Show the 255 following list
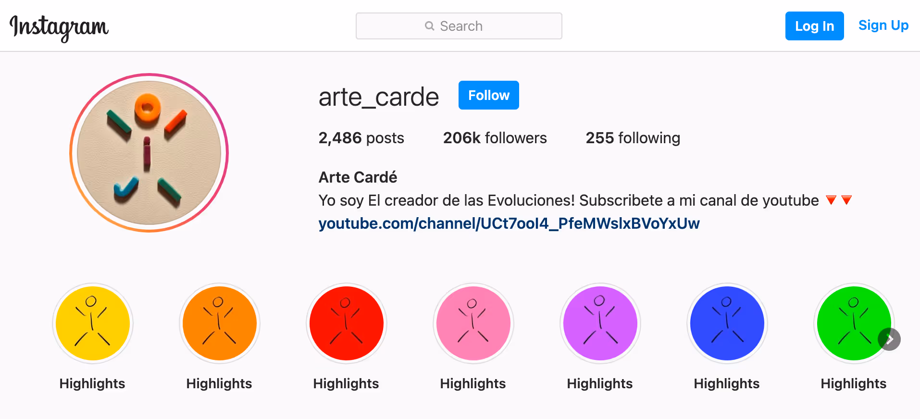 [633, 138]
